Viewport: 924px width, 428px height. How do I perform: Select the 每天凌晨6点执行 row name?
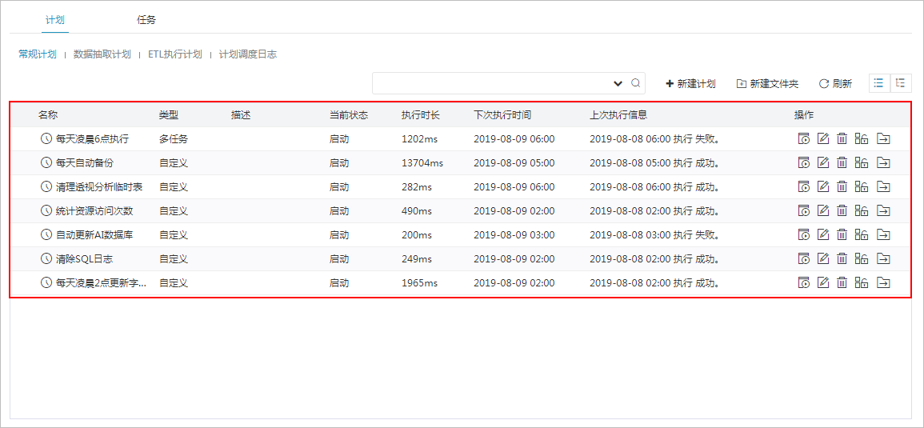pos(92,139)
